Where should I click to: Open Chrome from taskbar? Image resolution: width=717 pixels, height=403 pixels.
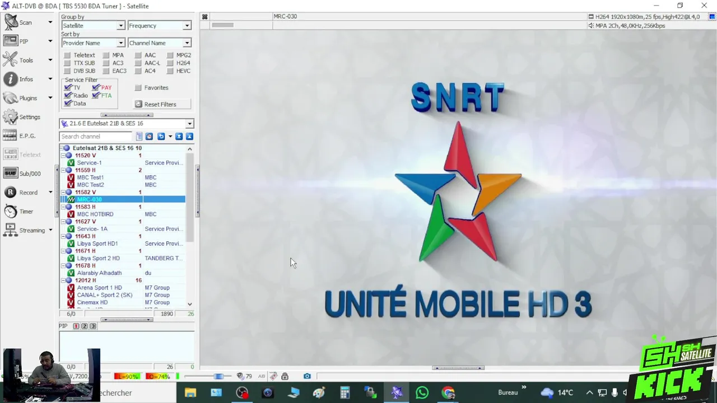pyautogui.click(x=448, y=393)
